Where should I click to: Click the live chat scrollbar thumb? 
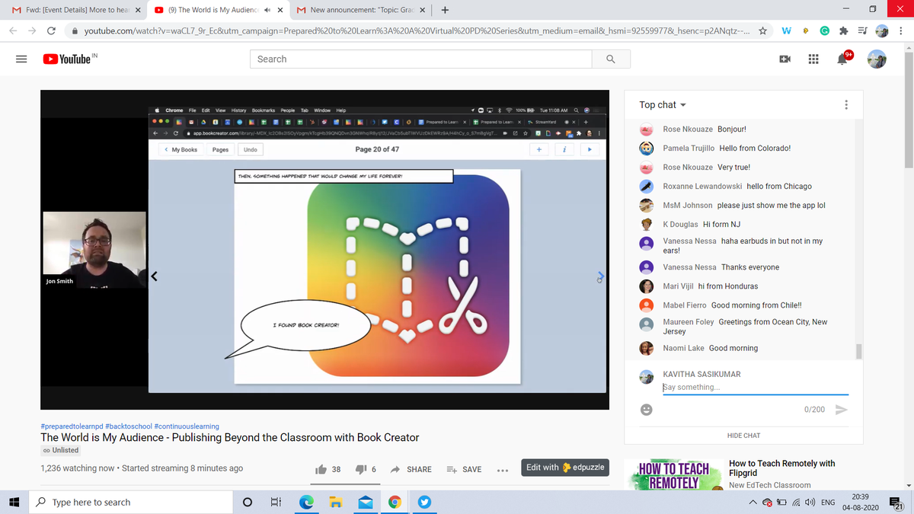point(858,350)
